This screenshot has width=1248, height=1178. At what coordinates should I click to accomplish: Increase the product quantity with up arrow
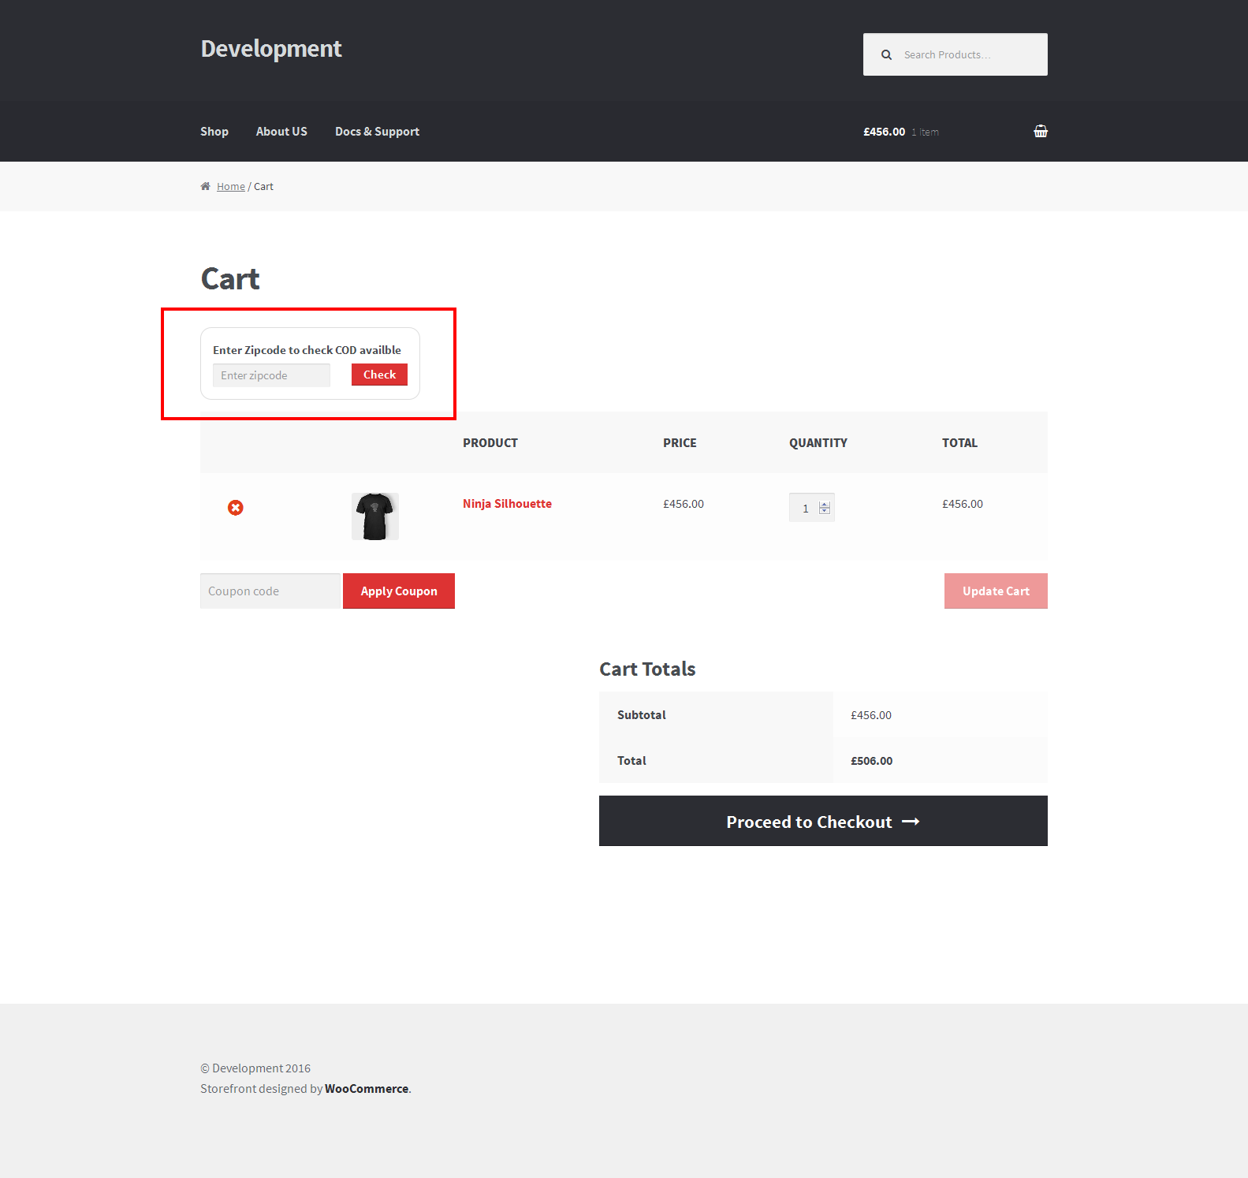tap(825, 505)
